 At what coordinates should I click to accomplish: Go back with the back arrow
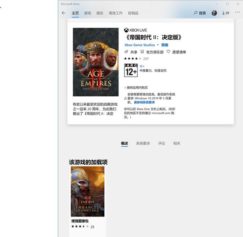[x=63, y=13]
